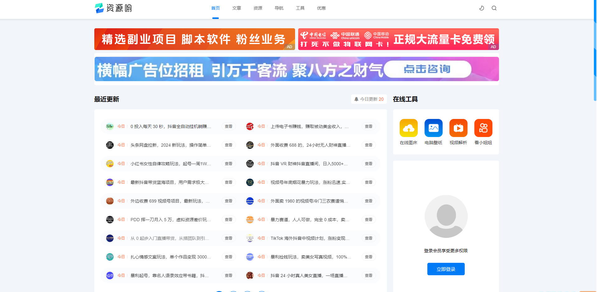Click avatar of 外面收费 688 post
The width and height of the screenshot is (597, 292).
[250, 145]
